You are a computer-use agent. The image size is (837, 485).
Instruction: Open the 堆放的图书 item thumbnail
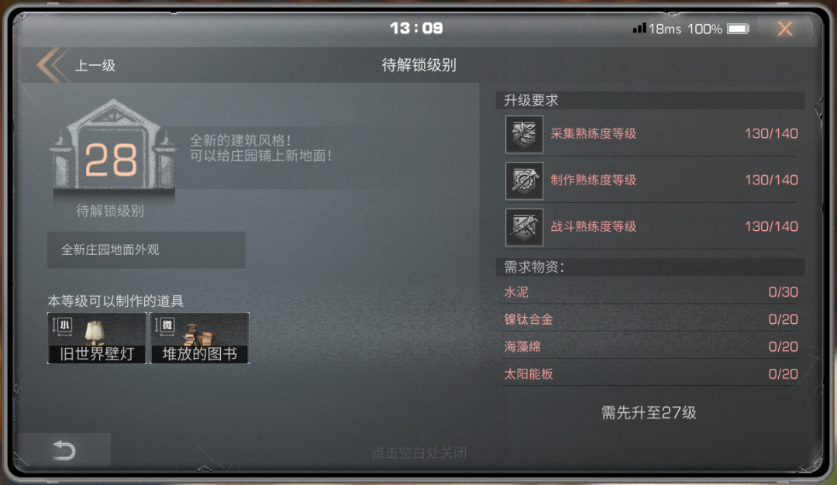[x=200, y=339]
